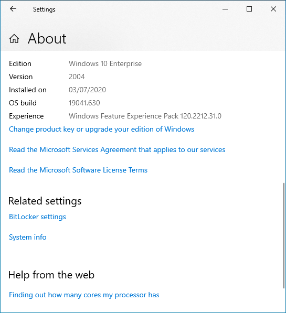Click the 'Version' label
The height and width of the screenshot is (313, 286).
[x=21, y=77]
